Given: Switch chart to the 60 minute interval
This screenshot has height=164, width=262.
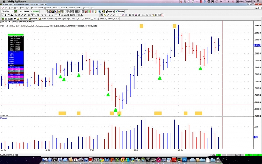Looking at the screenshot, I should point(93,19).
